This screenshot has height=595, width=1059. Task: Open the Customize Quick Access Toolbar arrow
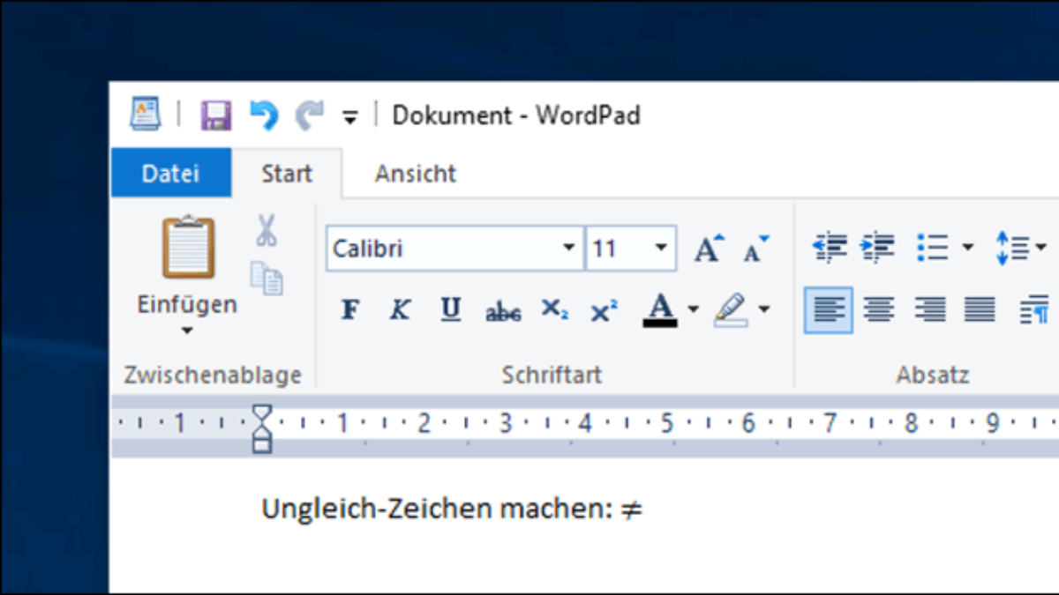pos(350,117)
